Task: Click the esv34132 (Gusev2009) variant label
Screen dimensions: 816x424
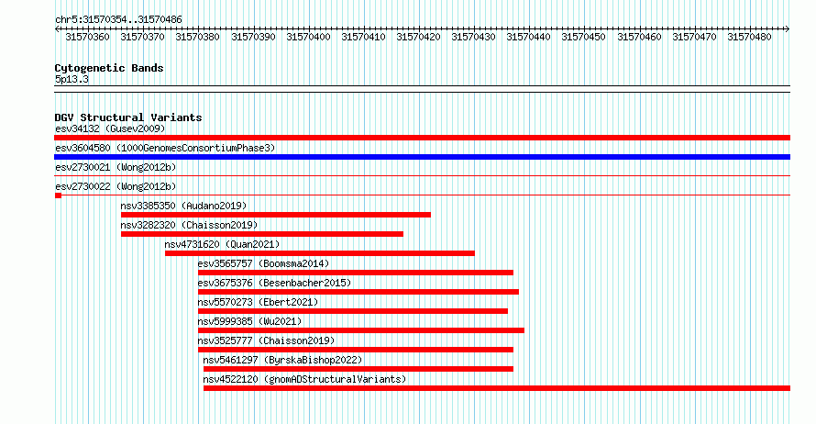Action: click(110, 128)
